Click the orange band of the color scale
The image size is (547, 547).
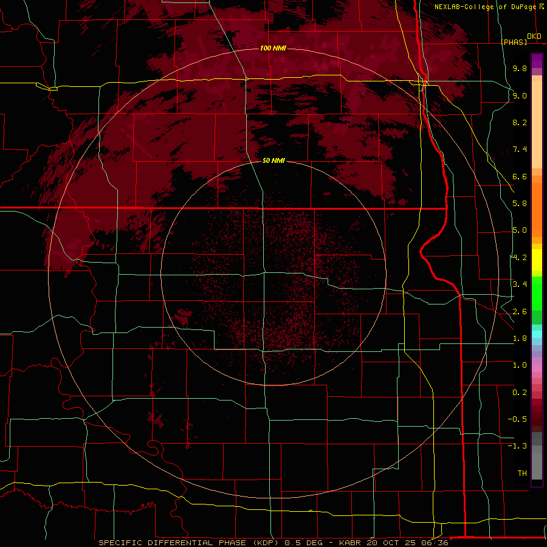click(537, 210)
